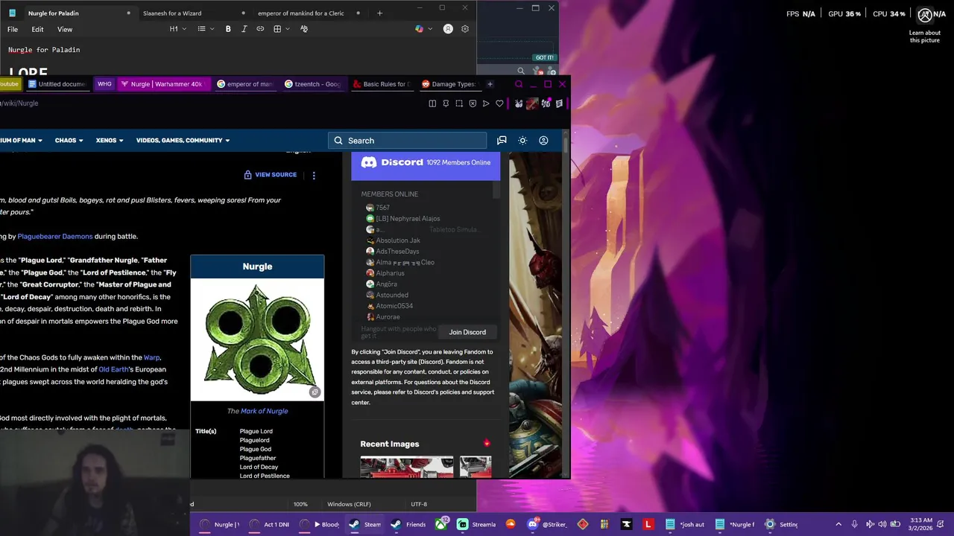Click more actions dots beside View Source
The width and height of the screenshot is (954, 536).
314,175
